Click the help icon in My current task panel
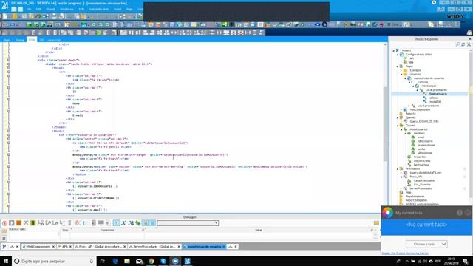 pos(460,213)
